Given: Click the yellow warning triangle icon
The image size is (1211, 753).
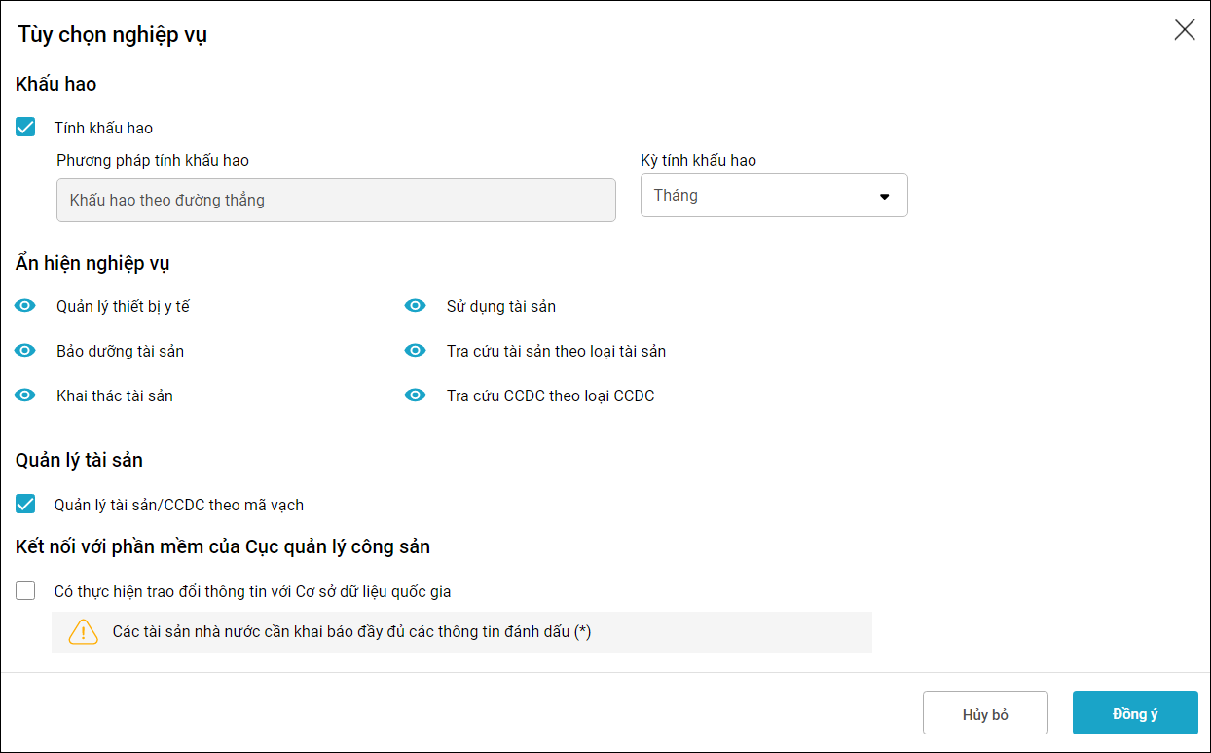Looking at the screenshot, I should tap(84, 632).
